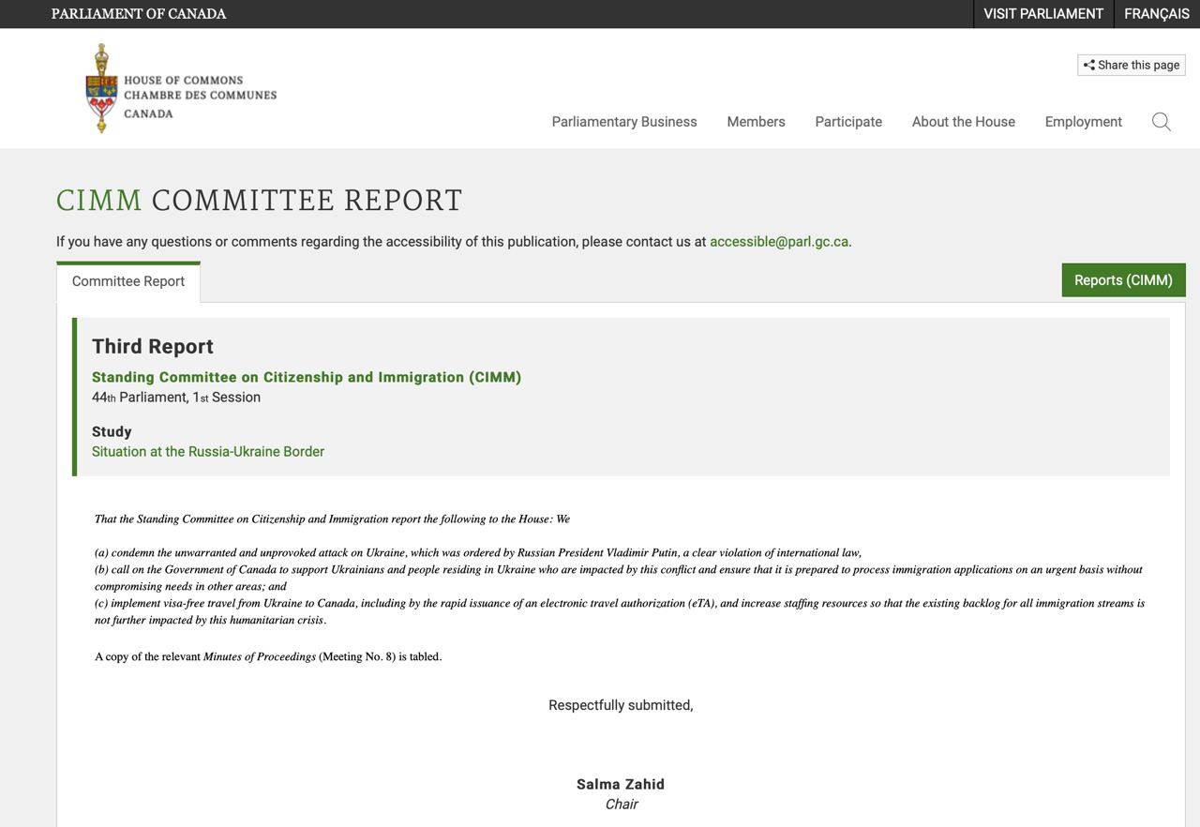Click paragraph (a) condemning the attack

478,552
